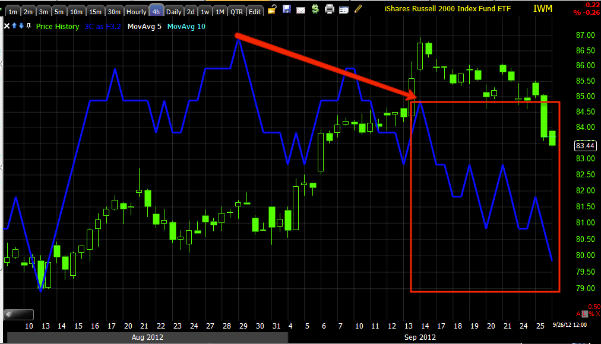Select the 3m timeframe tab
601x344 pixels.
pos(43,12)
